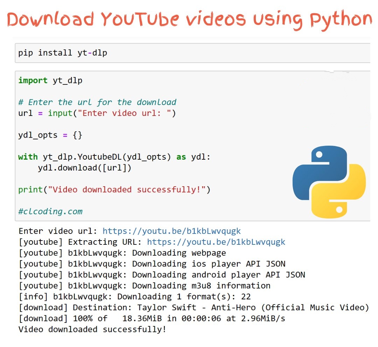Image resolution: width=378 pixels, height=347 pixels.
Task: Click the 'with yt_dlp.YoutubeDL(ydl_opts) as ydl:' line
Action: click(114, 157)
